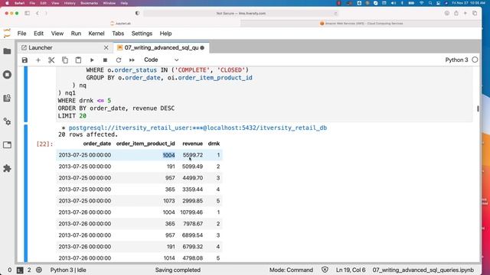Viewport: 490px width, 275px height.
Task: Click the order_item_product_id column header
Action: pos(145,144)
